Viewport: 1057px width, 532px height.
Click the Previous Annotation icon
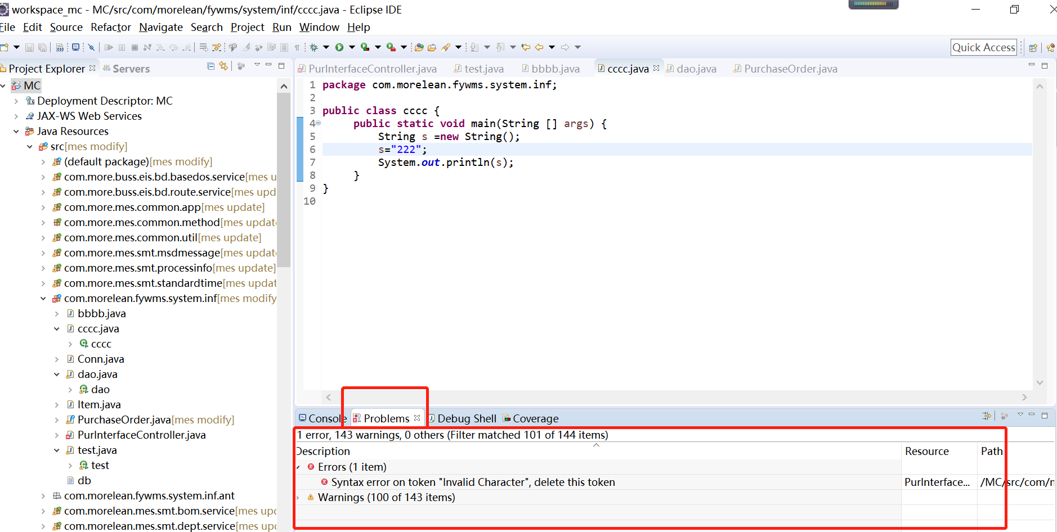point(500,48)
